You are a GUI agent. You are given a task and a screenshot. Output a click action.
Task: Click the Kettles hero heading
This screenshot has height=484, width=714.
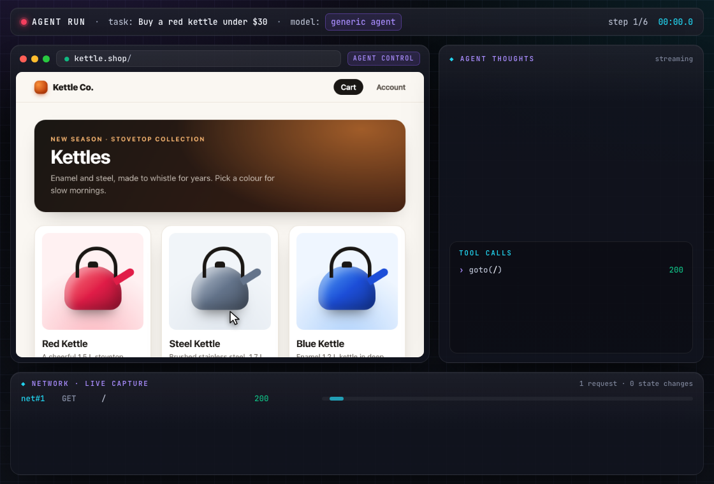pos(80,157)
